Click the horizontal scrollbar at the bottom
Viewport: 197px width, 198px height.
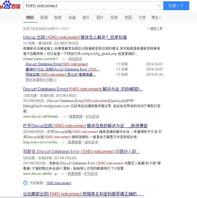pyautogui.click(x=65, y=197)
